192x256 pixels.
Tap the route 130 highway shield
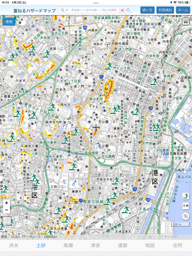(148, 200)
